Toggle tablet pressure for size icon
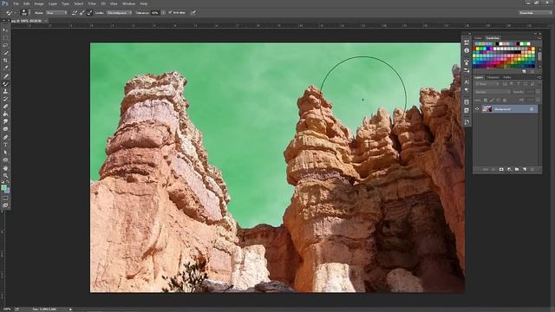The width and height of the screenshot is (555, 312). (x=193, y=13)
